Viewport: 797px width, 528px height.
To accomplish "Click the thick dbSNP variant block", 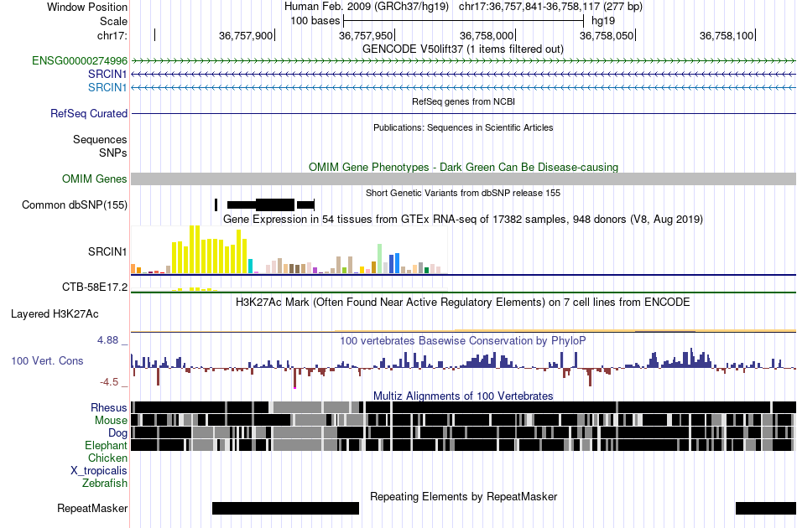I will [x=275, y=205].
